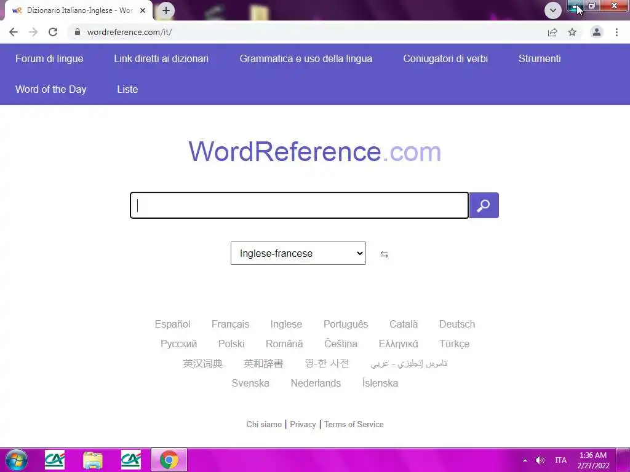This screenshot has height=472, width=630.
Task: Switch site language to Ελληνικά
Action: coord(398,344)
